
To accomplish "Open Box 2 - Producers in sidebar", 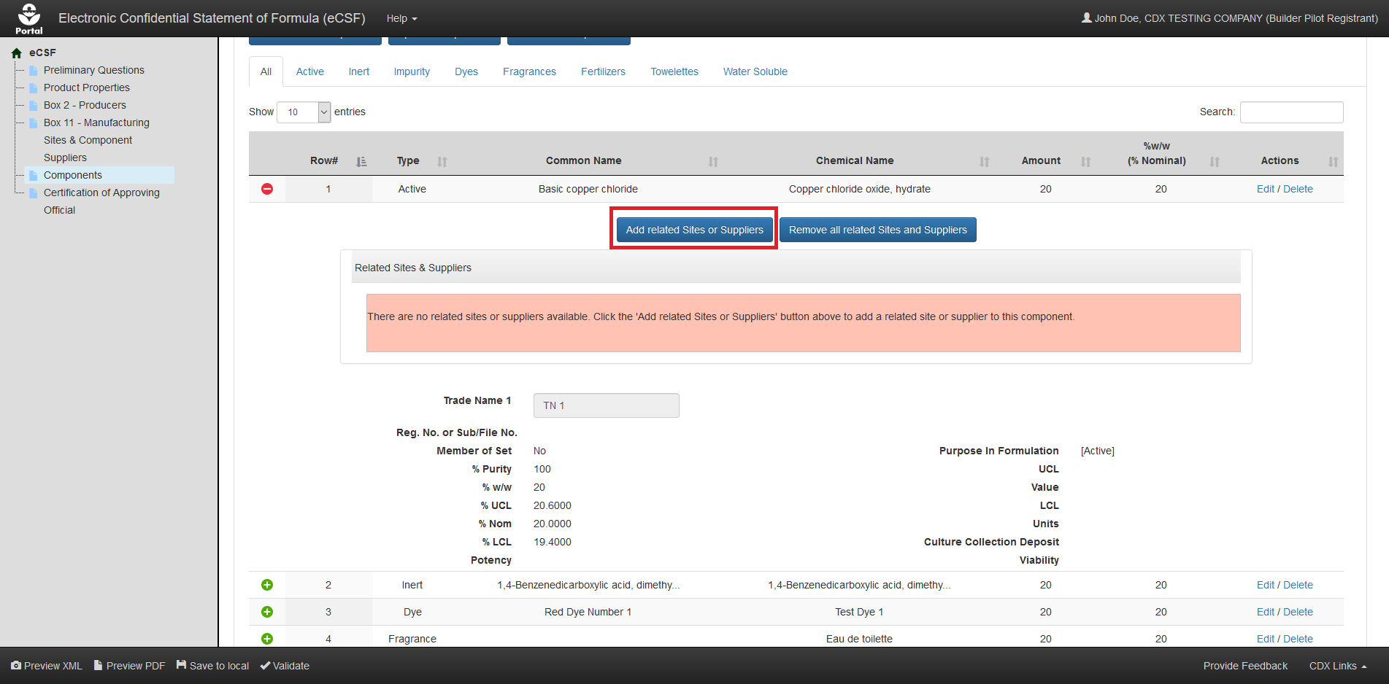I will tap(85, 105).
